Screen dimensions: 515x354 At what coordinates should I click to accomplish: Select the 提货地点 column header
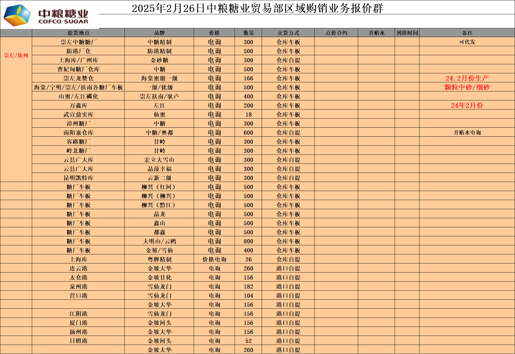pyautogui.click(x=78, y=33)
